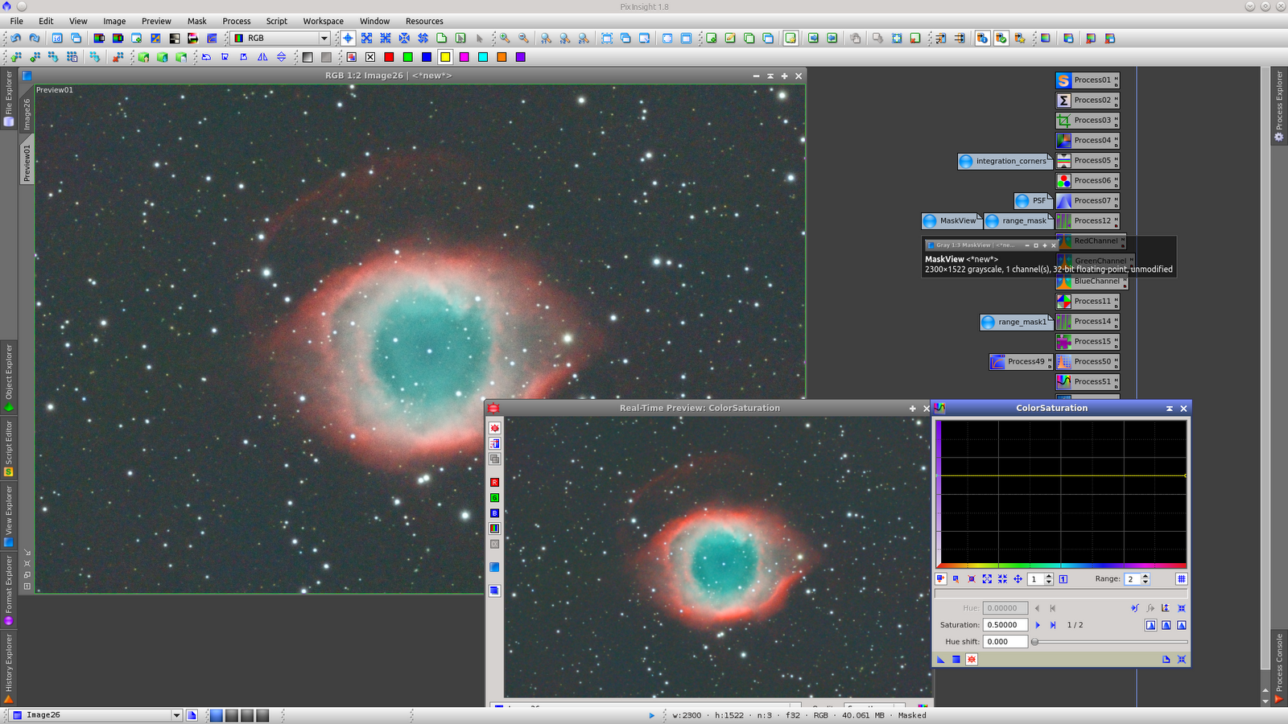Decrease the curve zoom factor spinner
1288x724 pixels.
click(1049, 582)
